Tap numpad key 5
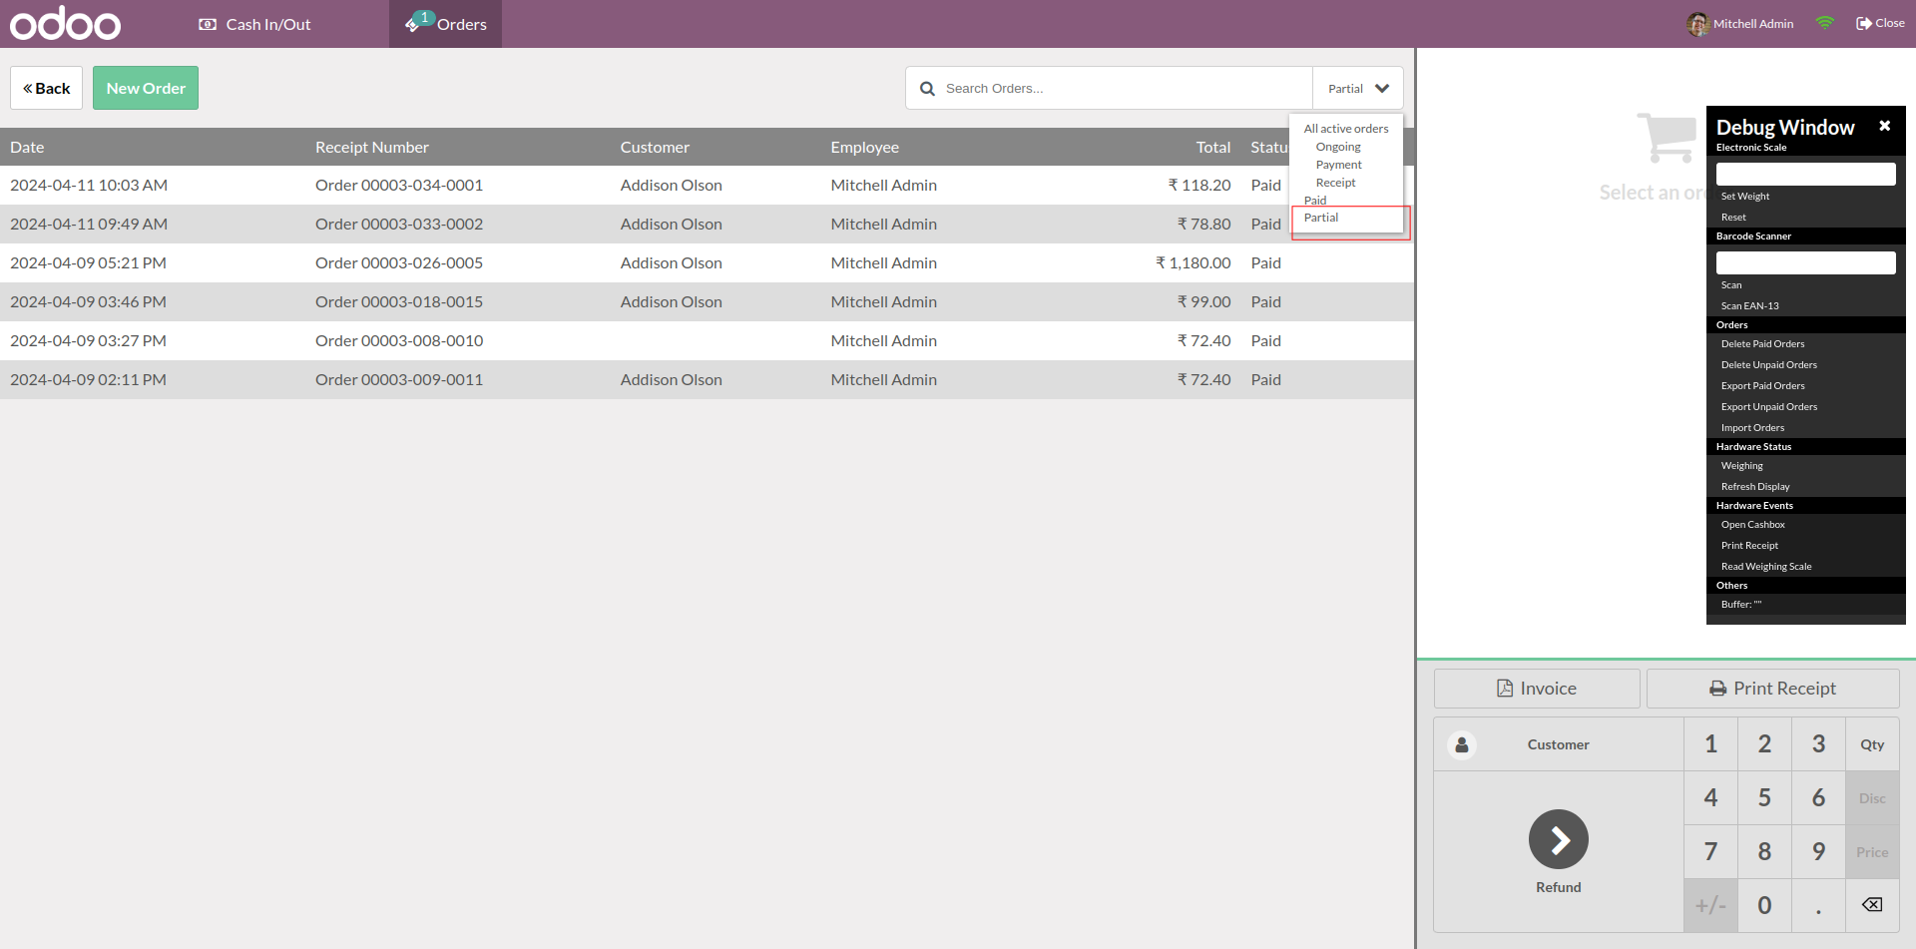 1764,798
